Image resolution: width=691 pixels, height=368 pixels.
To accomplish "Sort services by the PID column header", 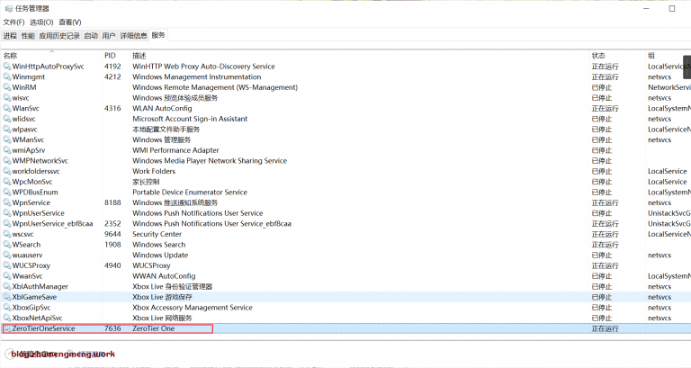I will click(110, 55).
